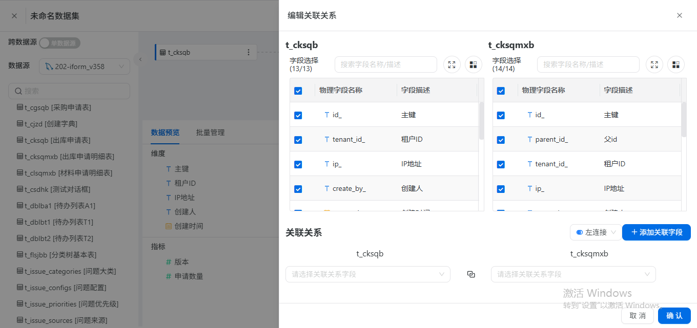Uncheck tenant_id_ field in t_cksqmxb table
The image size is (697, 328).
point(501,164)
